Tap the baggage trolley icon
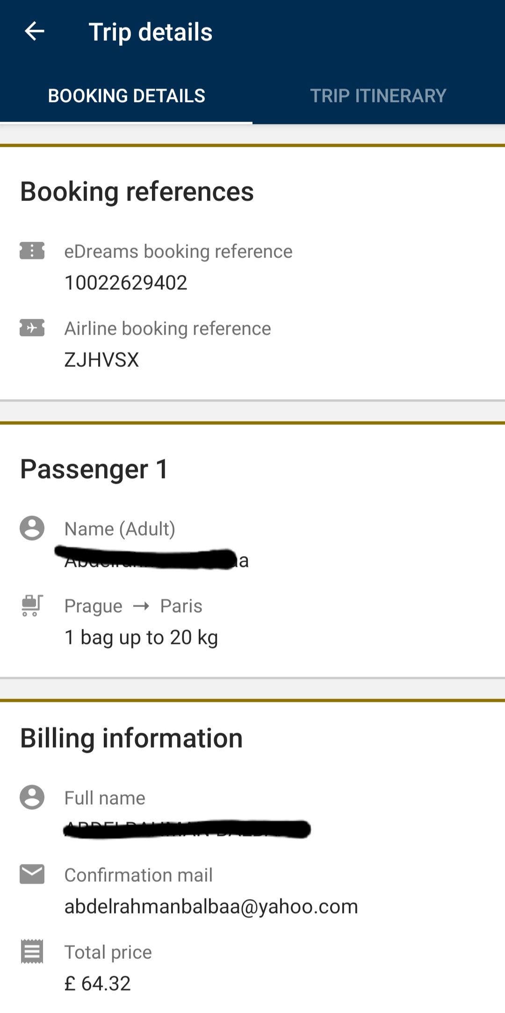This screenshot has height=1013, width=505. coord(32,605)
